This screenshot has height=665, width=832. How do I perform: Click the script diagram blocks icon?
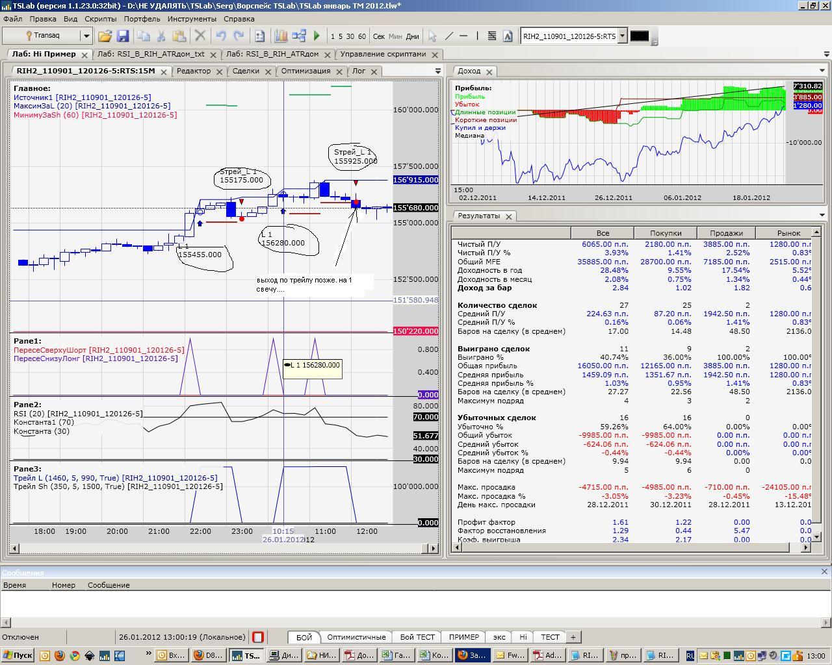click(299, 36)
